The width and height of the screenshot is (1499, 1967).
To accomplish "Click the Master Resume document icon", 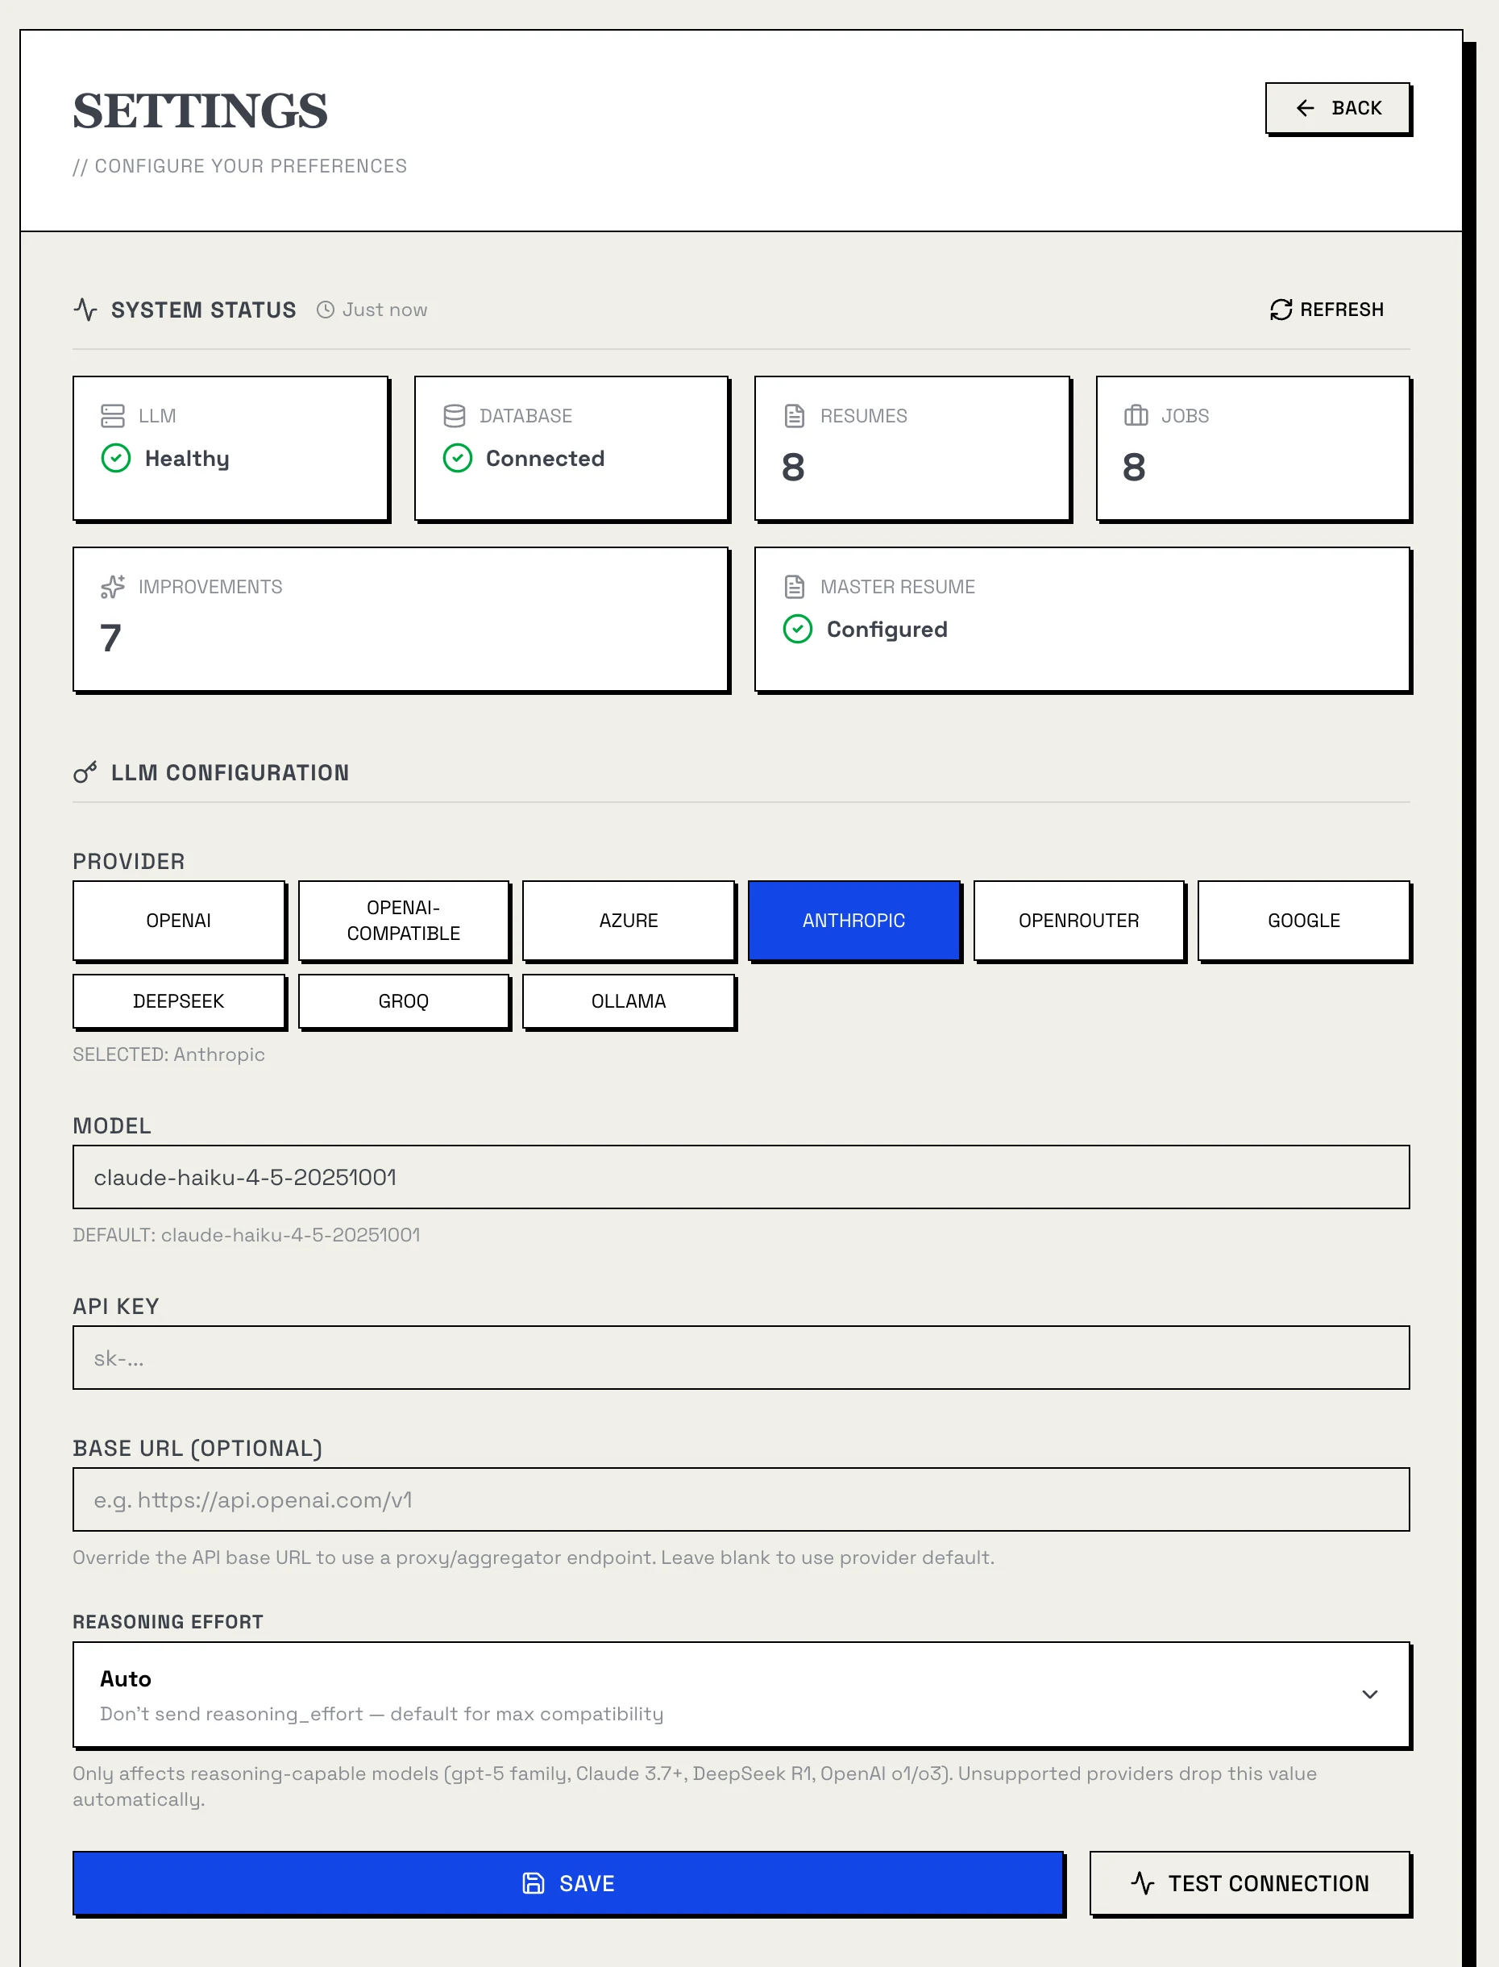I will pyautogui.click(x=794, y=586).
